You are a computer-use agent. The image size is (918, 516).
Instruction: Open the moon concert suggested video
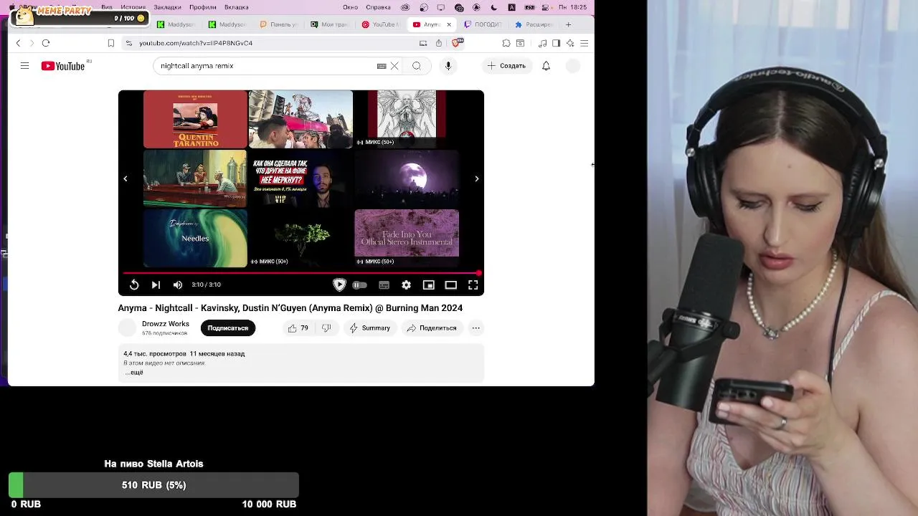[407, 178]
